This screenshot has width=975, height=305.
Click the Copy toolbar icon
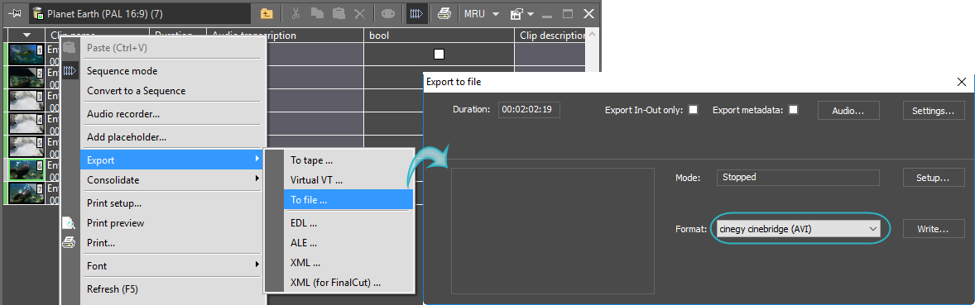[x=317, y=13]
